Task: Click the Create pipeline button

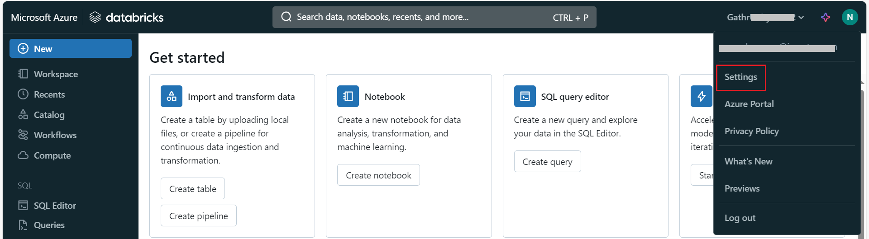Action: click(x=198, y=216)
